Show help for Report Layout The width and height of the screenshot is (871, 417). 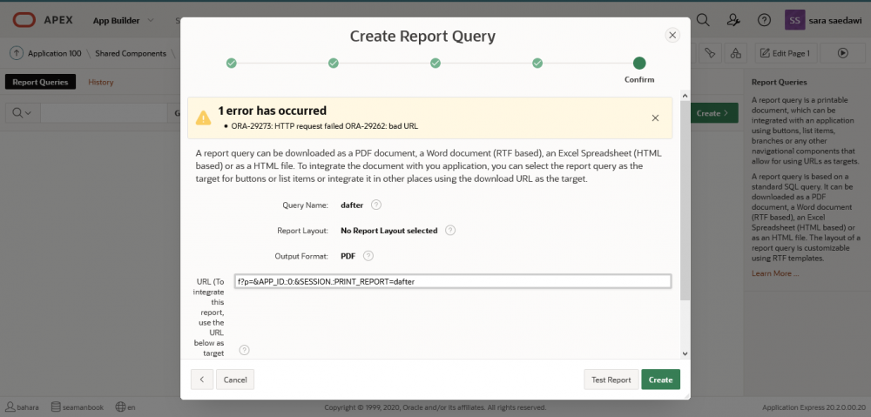click(x=450, y=231)
